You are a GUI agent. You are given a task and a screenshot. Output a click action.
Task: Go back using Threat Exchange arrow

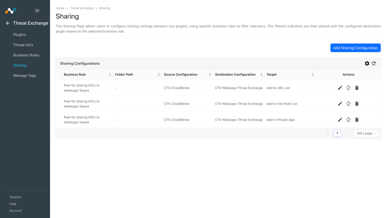[8, 23]
